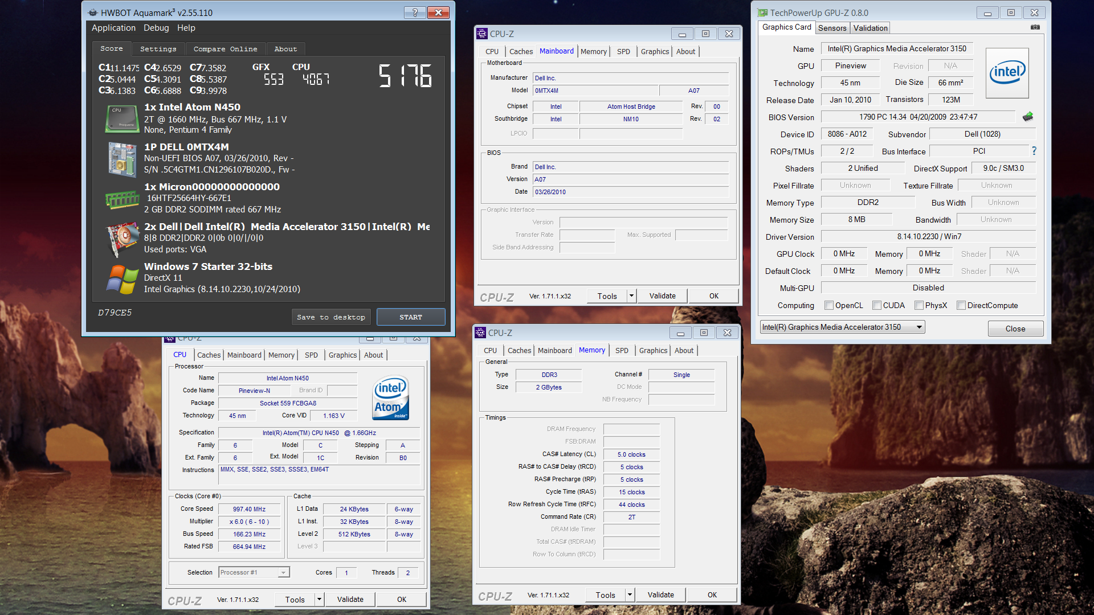
Task: Click the motherboard icon beside DELL 0MTX4M
Action: click(x=122, y=159)
